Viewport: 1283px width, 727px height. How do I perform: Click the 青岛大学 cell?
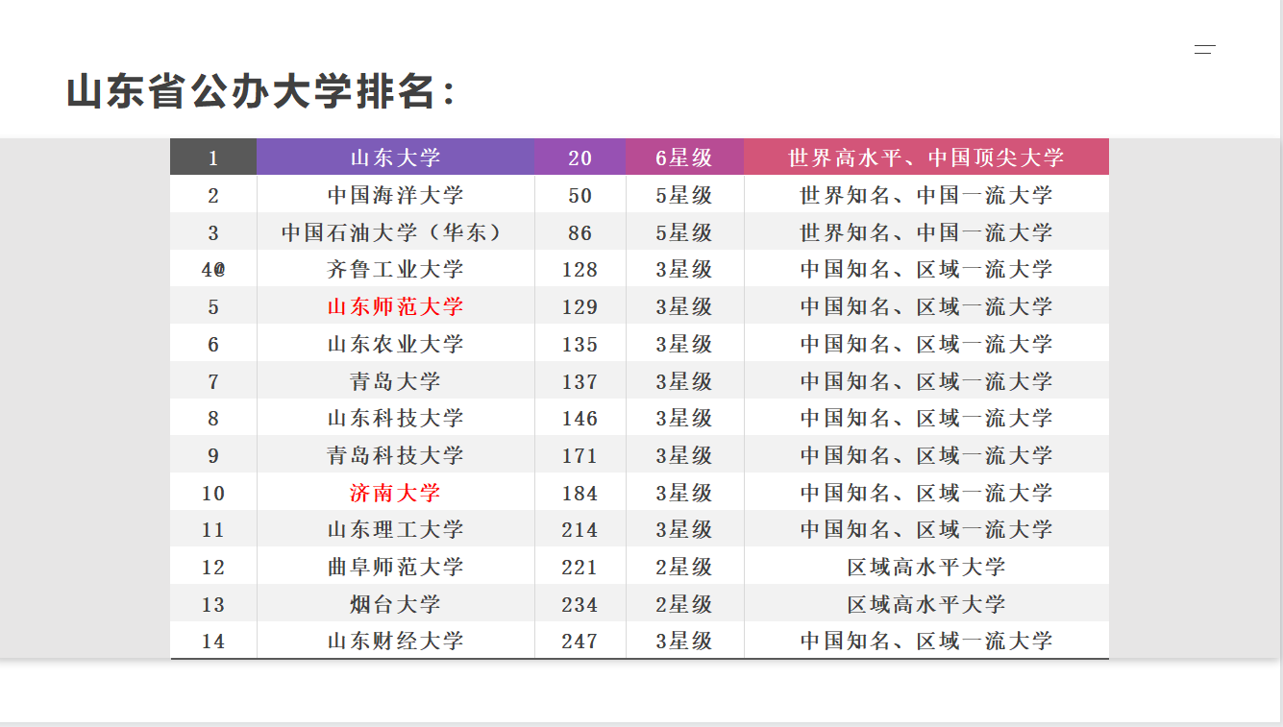pos(395,381)
